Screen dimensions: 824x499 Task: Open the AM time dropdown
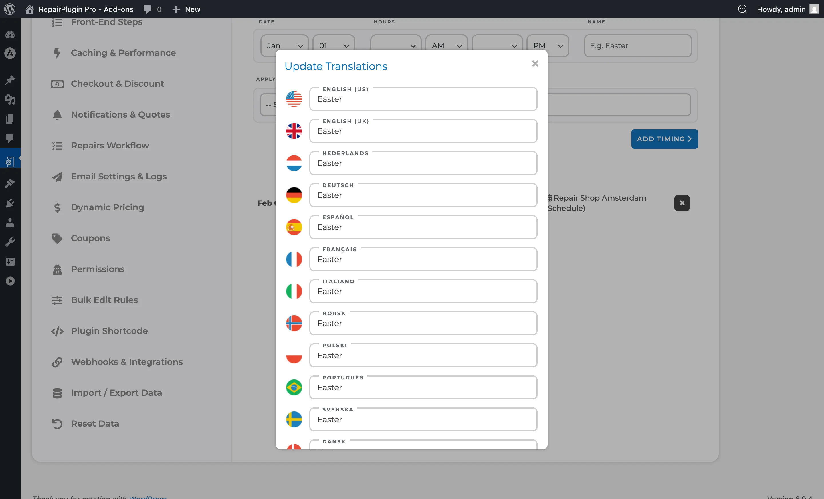pyautogui.click(x=446, y=46)
